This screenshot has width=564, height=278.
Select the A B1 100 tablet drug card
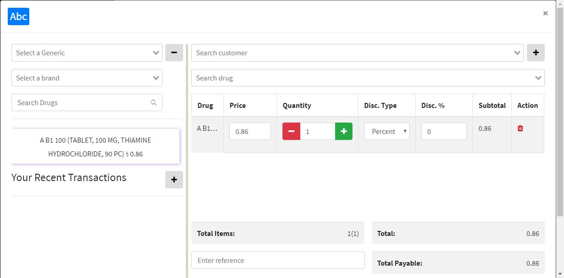pos(96,147)
